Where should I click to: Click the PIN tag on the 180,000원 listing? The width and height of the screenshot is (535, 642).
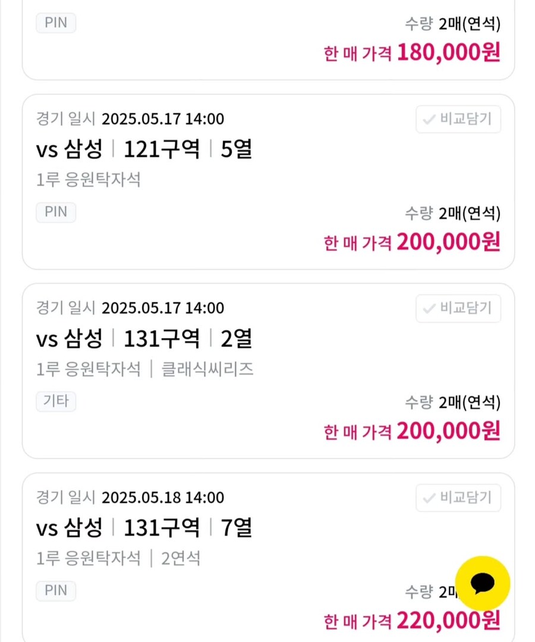pyautogui.click(x=56, y=23)
